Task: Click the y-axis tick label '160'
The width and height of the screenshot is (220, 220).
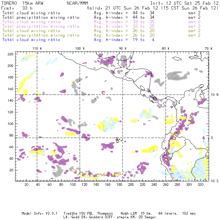Action: coord(10,89)
